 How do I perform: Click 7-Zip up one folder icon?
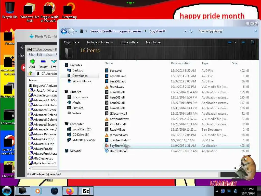pyautogui.click(x=30, y=73)
